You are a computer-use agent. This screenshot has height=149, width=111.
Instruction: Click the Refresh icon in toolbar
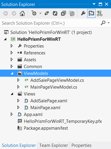pyautogui.click(x=55, y=13)
